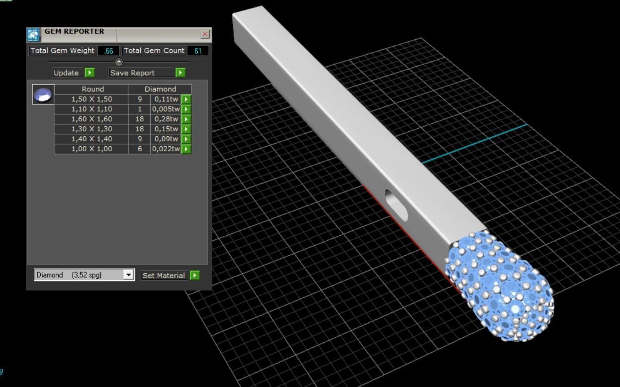Image resolution: width=620 pixels, height=387 pixels.
Task: Click the GEM REPORTER window title
Action: pos(75,31)
